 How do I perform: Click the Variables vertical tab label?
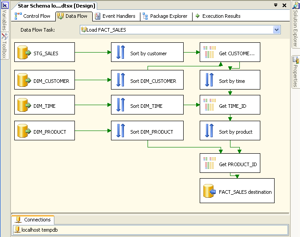(4, 20)
